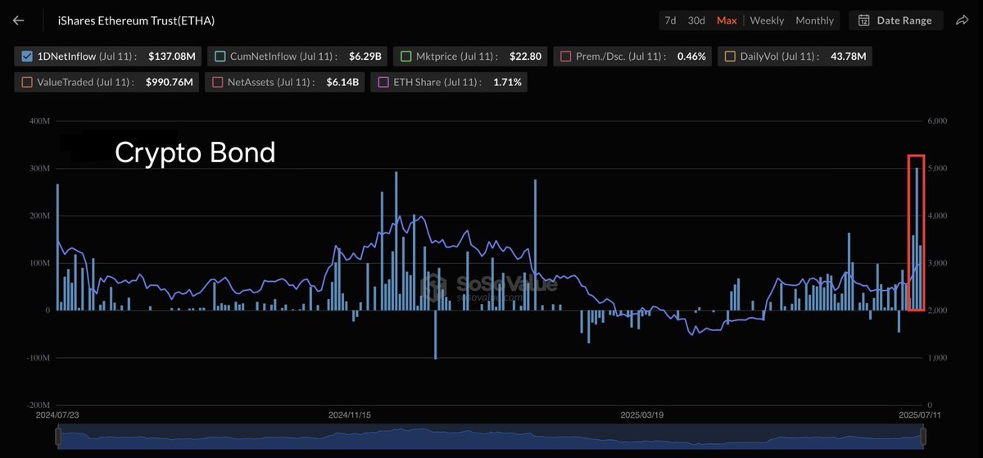
Task: Click the 0.46% premium value
Action: point(691,57)
